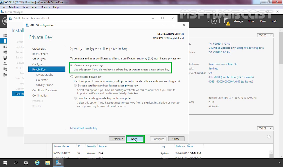283x167 pixels.
Task: Open File and Storage Services sidebar icon
Action: (x=5, y=69)
